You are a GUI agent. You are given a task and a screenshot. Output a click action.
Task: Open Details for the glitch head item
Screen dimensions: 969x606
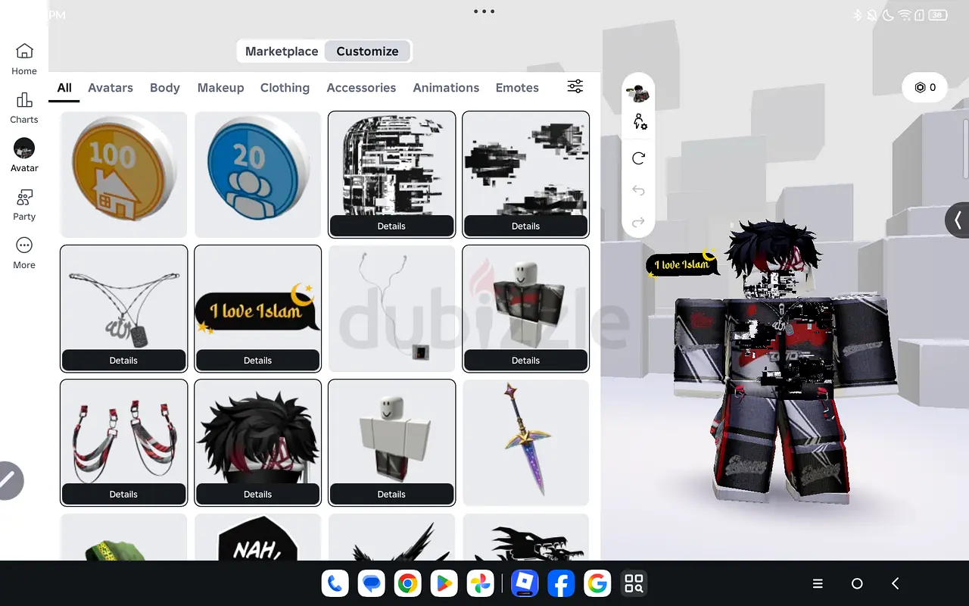[391, 226]
